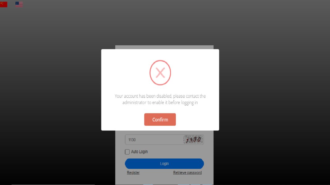Click empty space between the two flags
Image resolution: width=330 pixels, height=185 pixels.
[x=11, y=4]
